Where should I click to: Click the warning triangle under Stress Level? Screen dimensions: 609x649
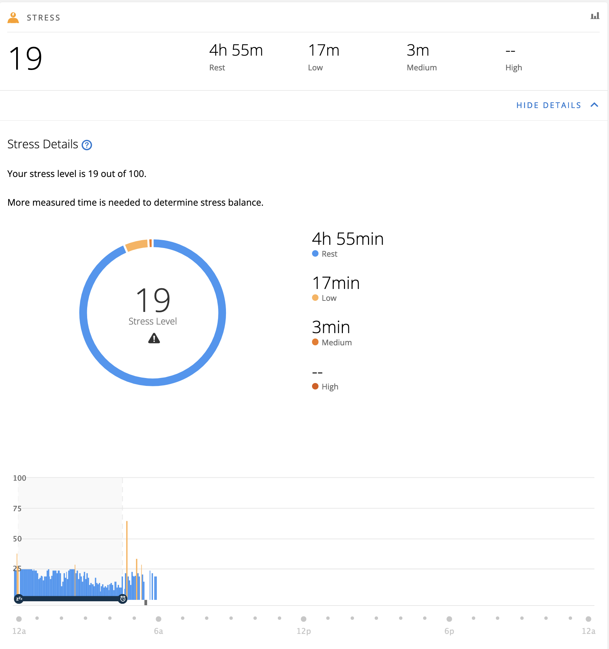click(154, 338)
